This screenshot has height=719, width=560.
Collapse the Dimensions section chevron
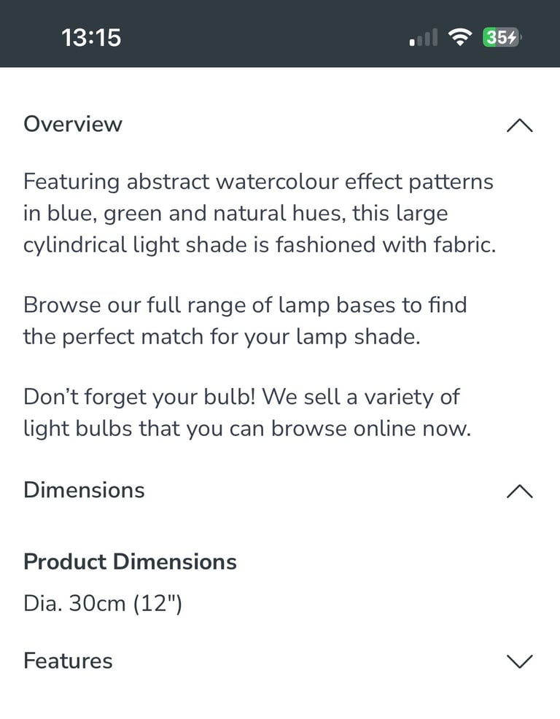(520, 491)
